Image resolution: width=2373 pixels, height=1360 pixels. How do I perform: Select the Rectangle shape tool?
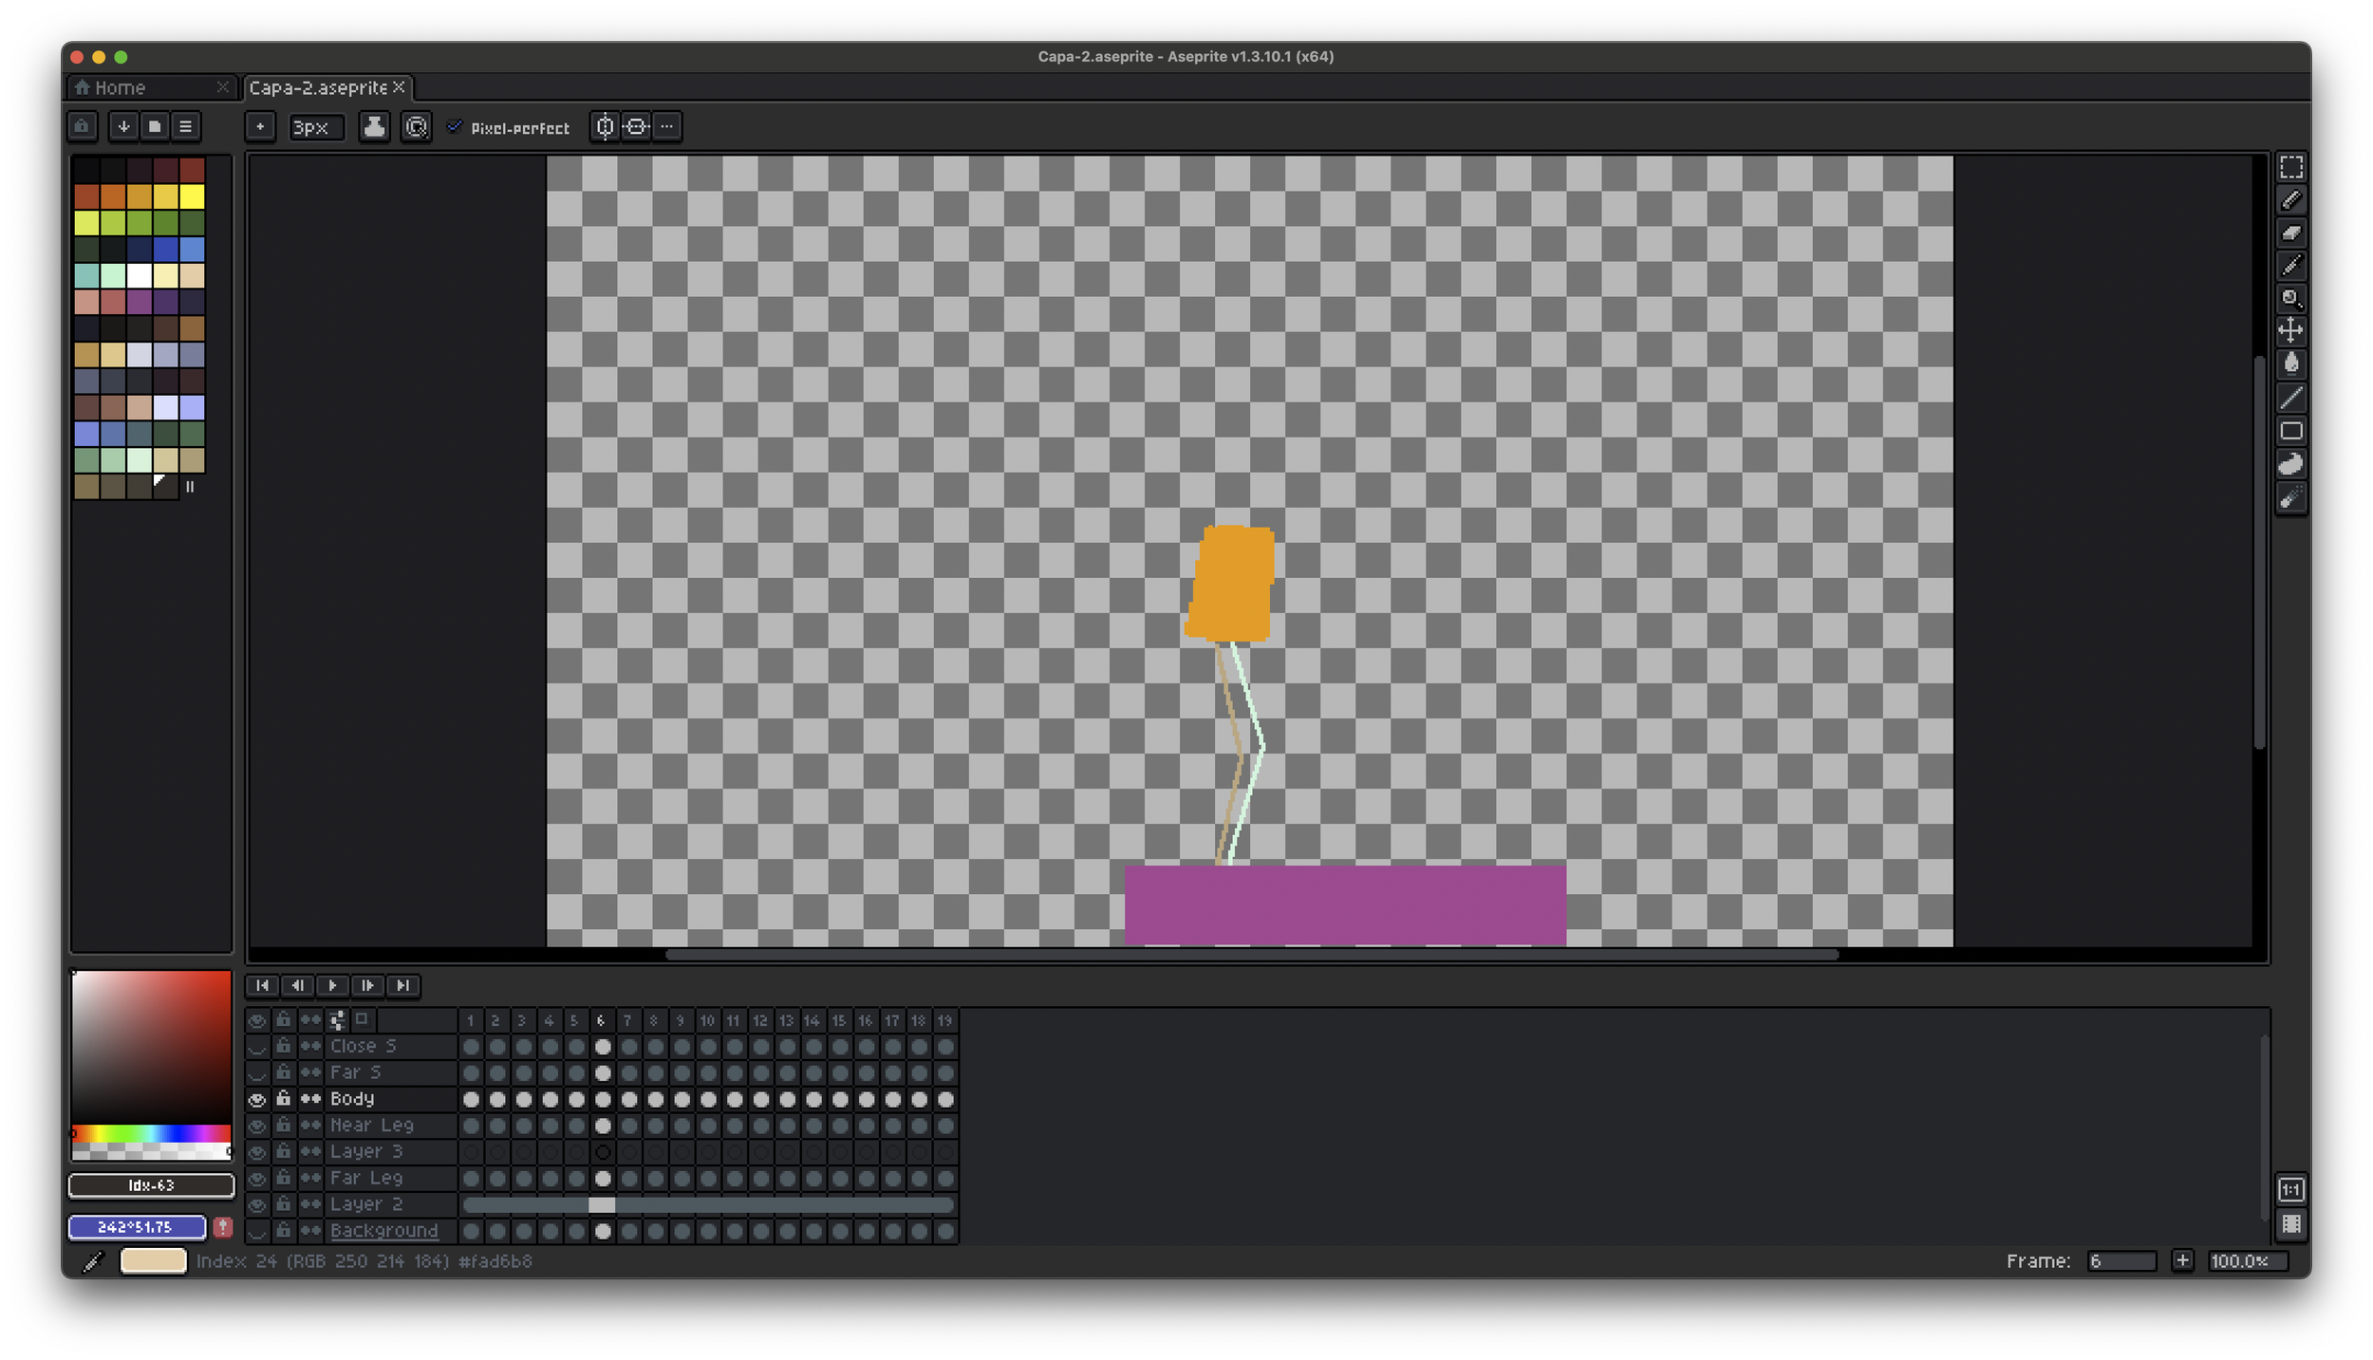[2290, 431]
